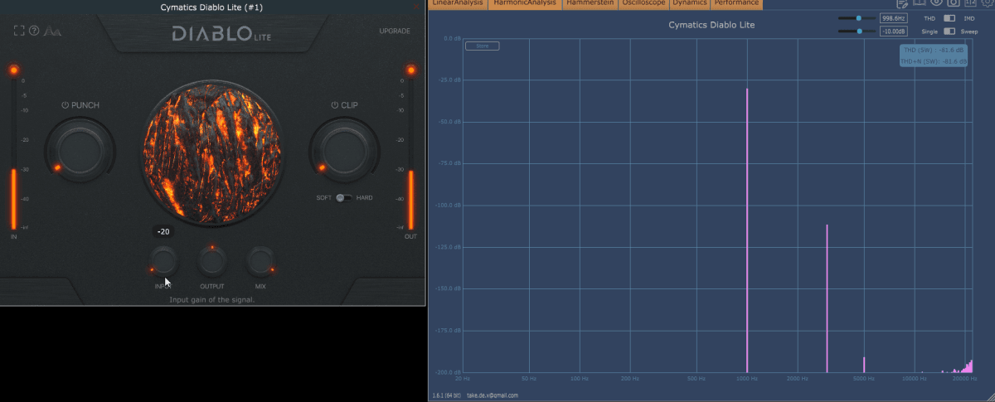
Task: Click the eye view icon in analyzer
Action: pos(936,4)
